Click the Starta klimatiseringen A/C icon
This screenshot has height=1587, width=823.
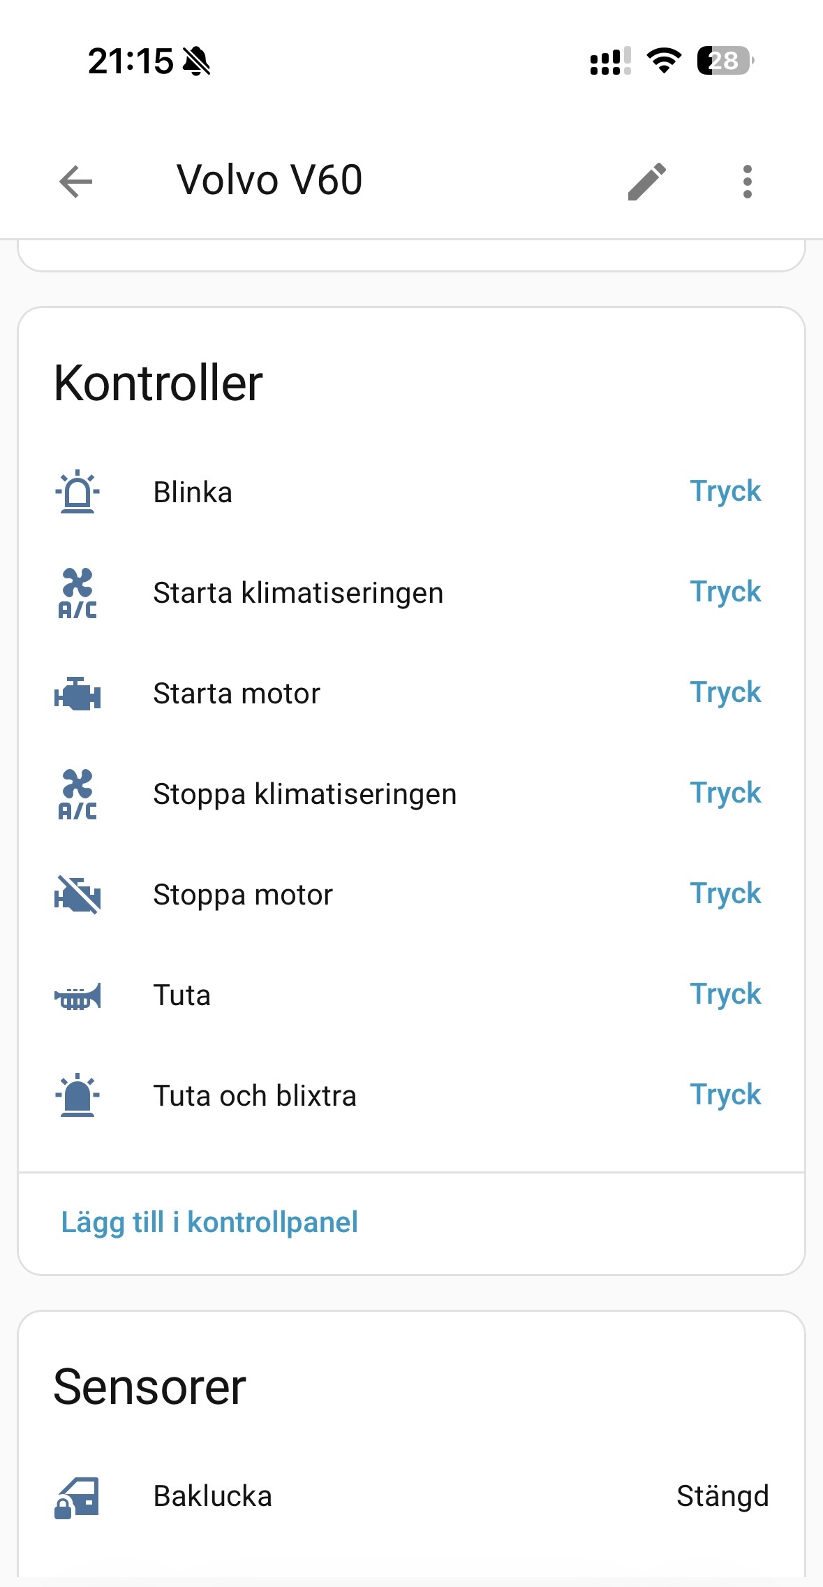point(77,593)
